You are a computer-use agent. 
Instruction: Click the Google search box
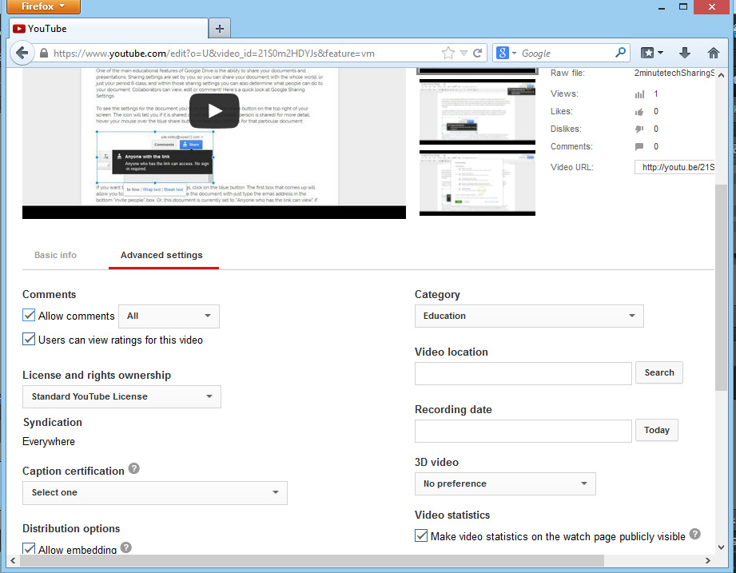point(566,53)
